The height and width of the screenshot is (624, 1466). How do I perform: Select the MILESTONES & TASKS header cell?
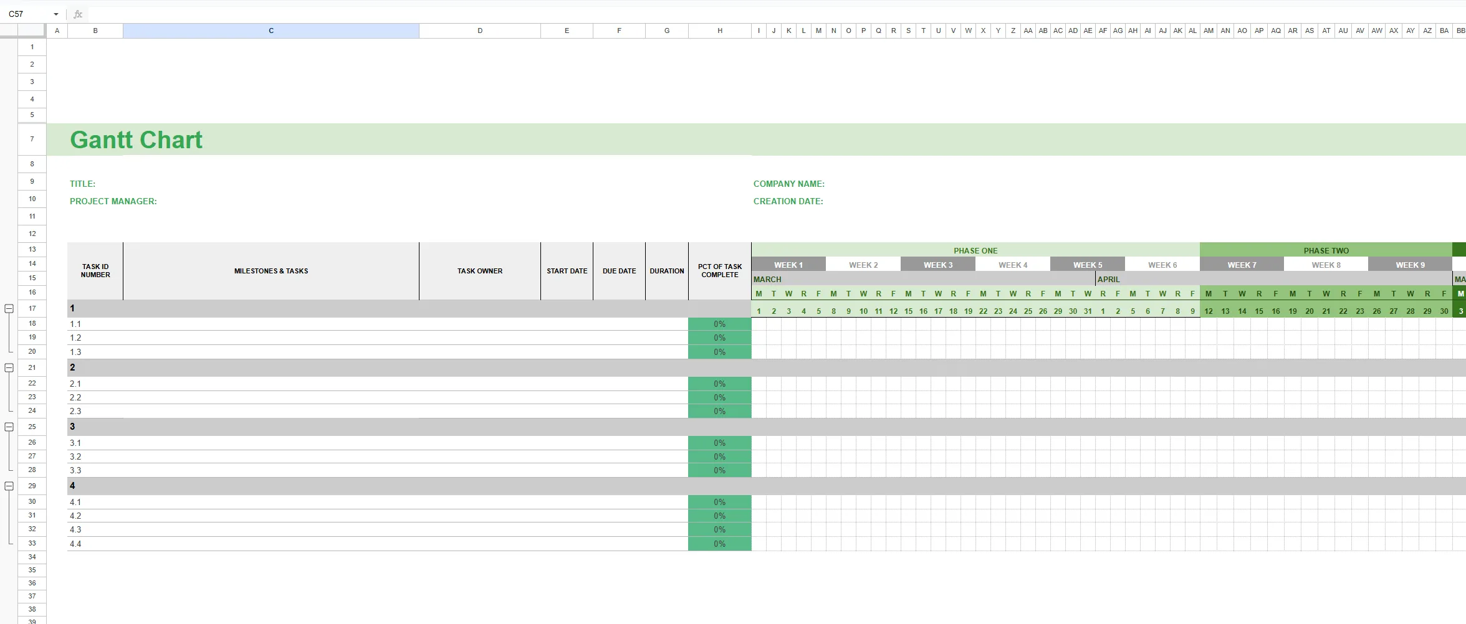tap(271, 271)
